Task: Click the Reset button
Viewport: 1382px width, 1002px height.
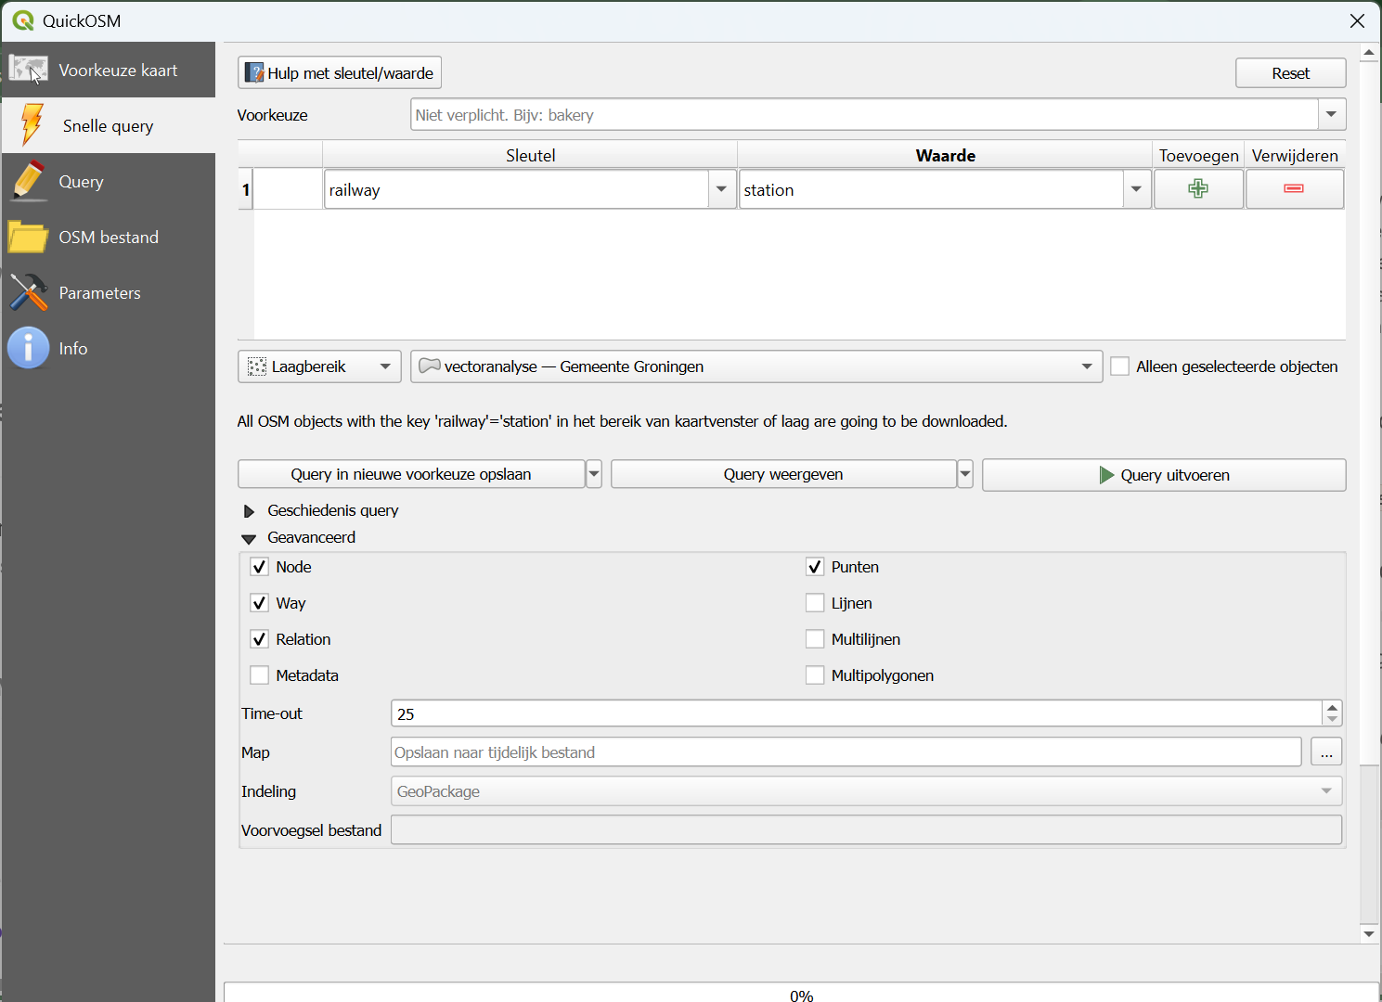Action: click(x=1290, y=73)
